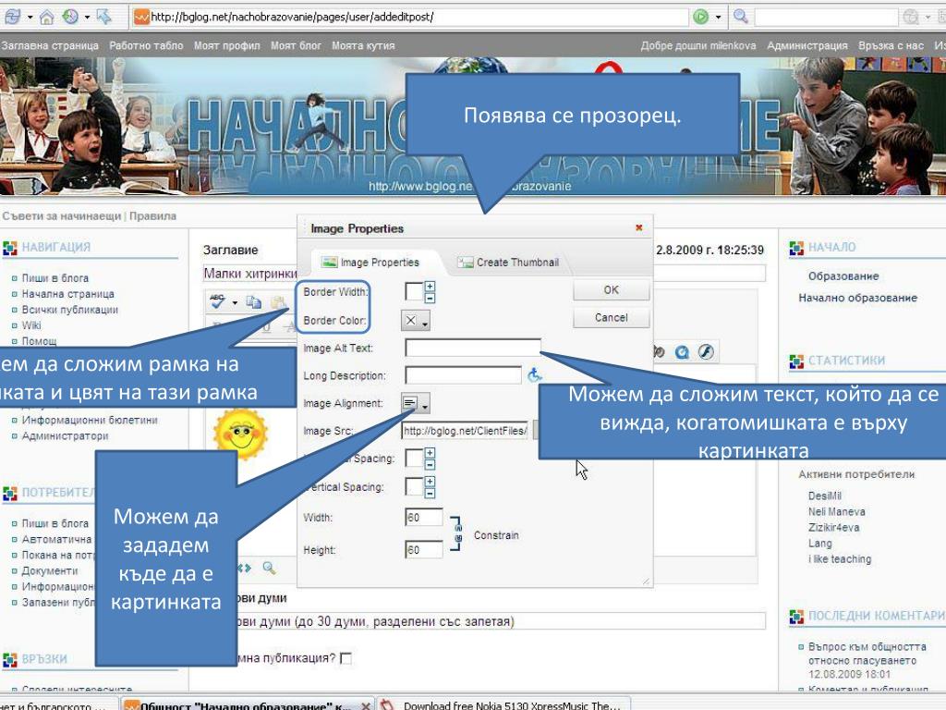The width and height of the screenshot is (946, 710).
Task: Open Администрация in the top menu
Action: [807, 45]
